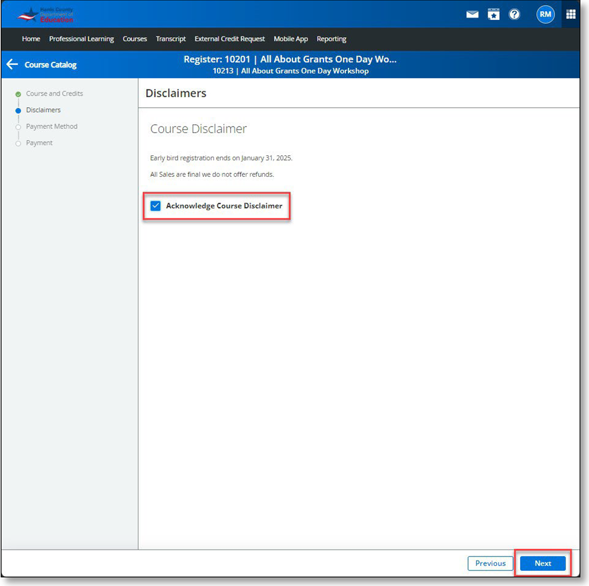Switch to the Transcript tab

click(170, 39)
